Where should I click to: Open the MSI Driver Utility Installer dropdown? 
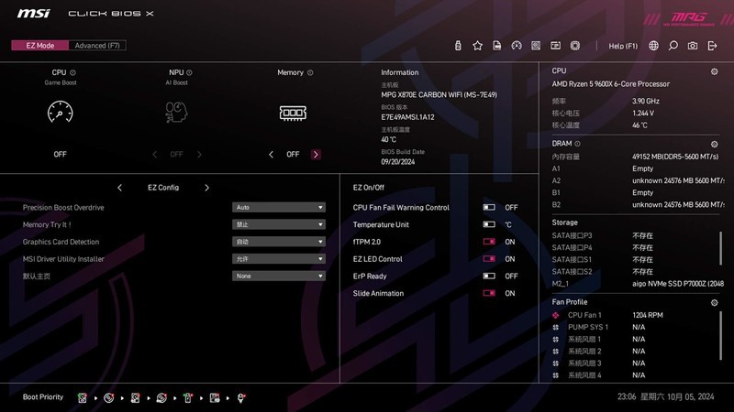(x=279, y=259)
